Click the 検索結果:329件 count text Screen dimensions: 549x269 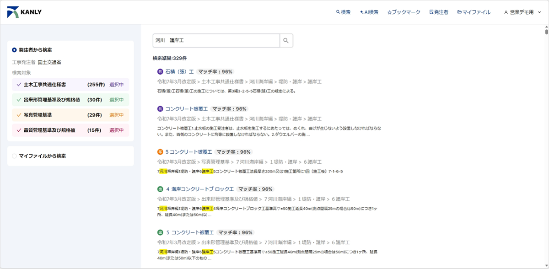point(170,58)
